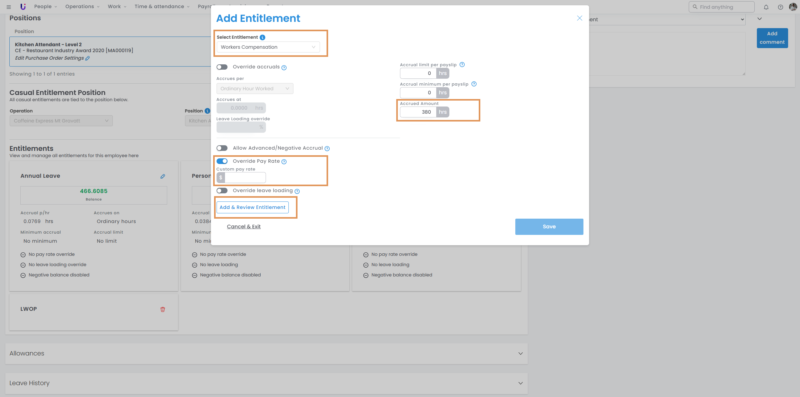The image size is (800, 397).
Task: Click the info icon beside Select Entitlement
Action: click(262, 37)
